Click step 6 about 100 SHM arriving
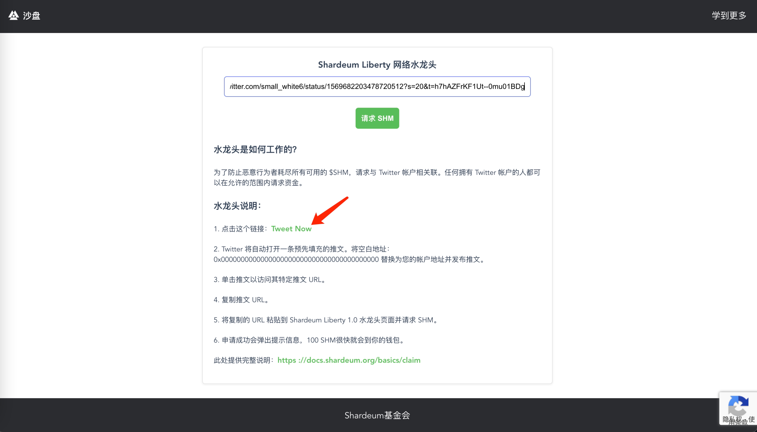The width and height of the screenshot is (757, 432). pyautogui.click(x=309, y=340)
